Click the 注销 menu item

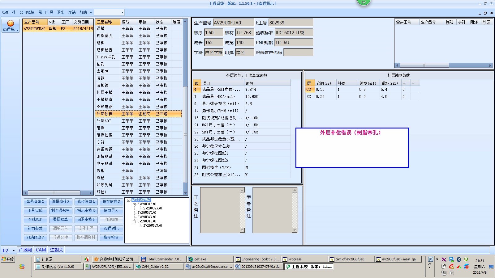pos(72,12)
